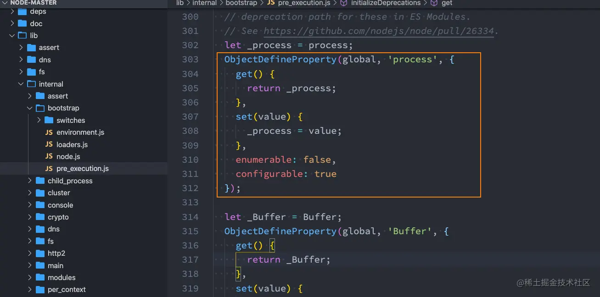Click the JS icon of environment.js
Image resolution: width=600 pixels, height=297 pixels.
point(49,132)
